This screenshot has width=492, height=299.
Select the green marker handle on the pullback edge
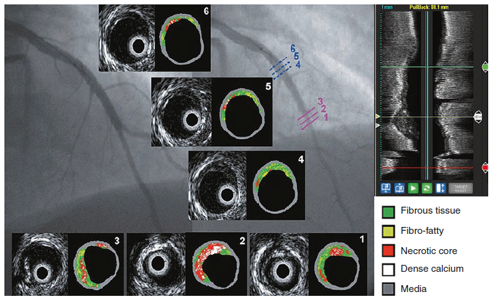tap(485, 67)
